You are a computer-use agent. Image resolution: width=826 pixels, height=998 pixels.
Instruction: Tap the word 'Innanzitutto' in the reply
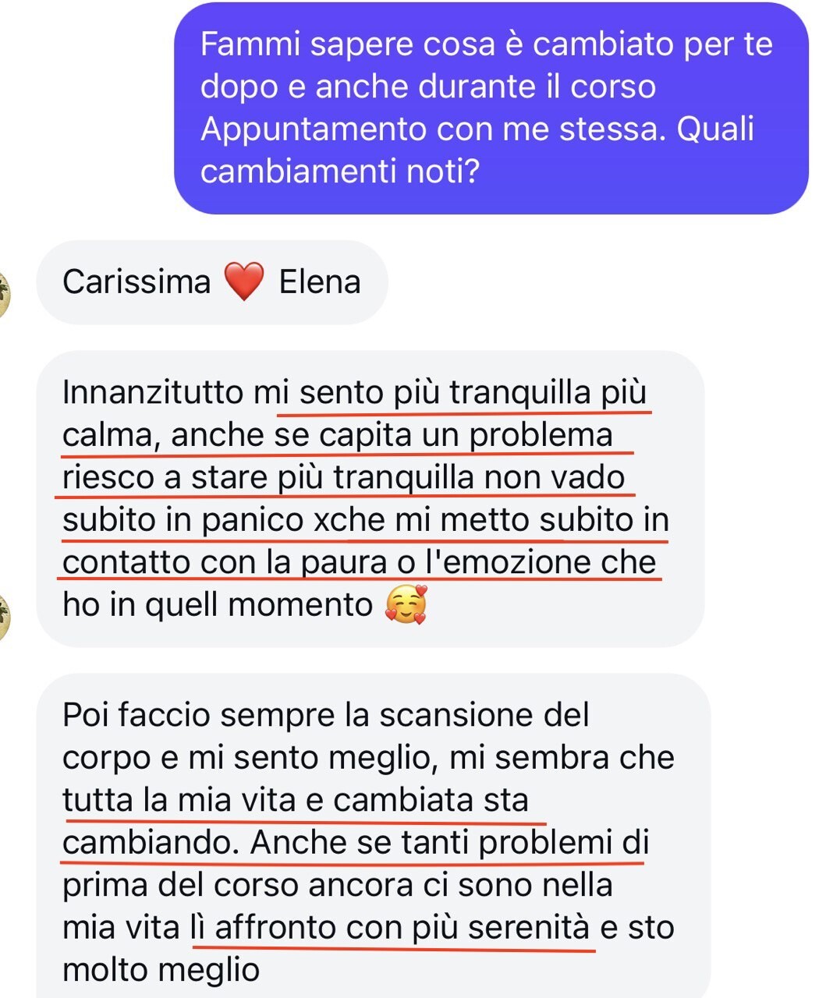pos(153,392)
